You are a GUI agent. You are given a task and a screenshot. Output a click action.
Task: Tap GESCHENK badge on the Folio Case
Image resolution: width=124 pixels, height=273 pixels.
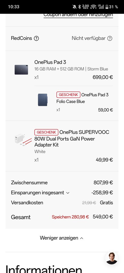[x=68, y=95]
